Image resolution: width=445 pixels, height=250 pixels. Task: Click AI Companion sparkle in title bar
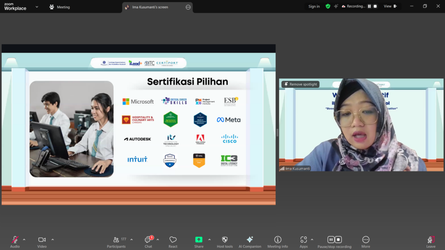tap(336, 6)
